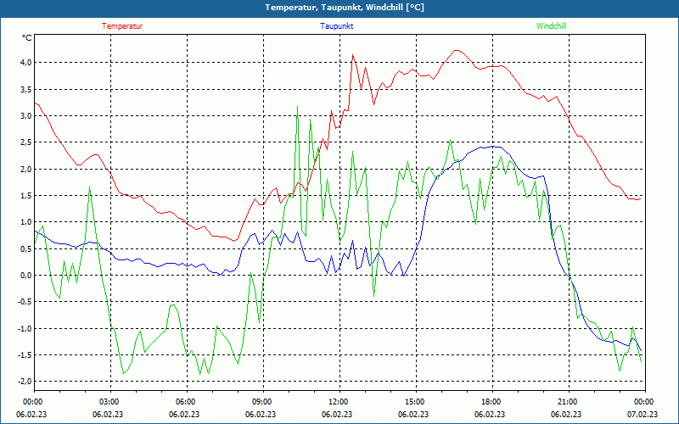This screenshot has height=424, width=679.
Task: Click the 03:00 time axis label
Action: coord(109,401)
